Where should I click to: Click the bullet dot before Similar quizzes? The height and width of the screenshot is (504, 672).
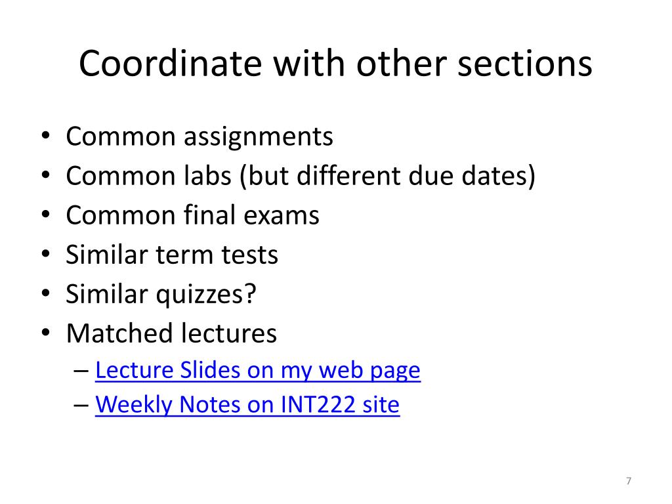tap(45, 293)
